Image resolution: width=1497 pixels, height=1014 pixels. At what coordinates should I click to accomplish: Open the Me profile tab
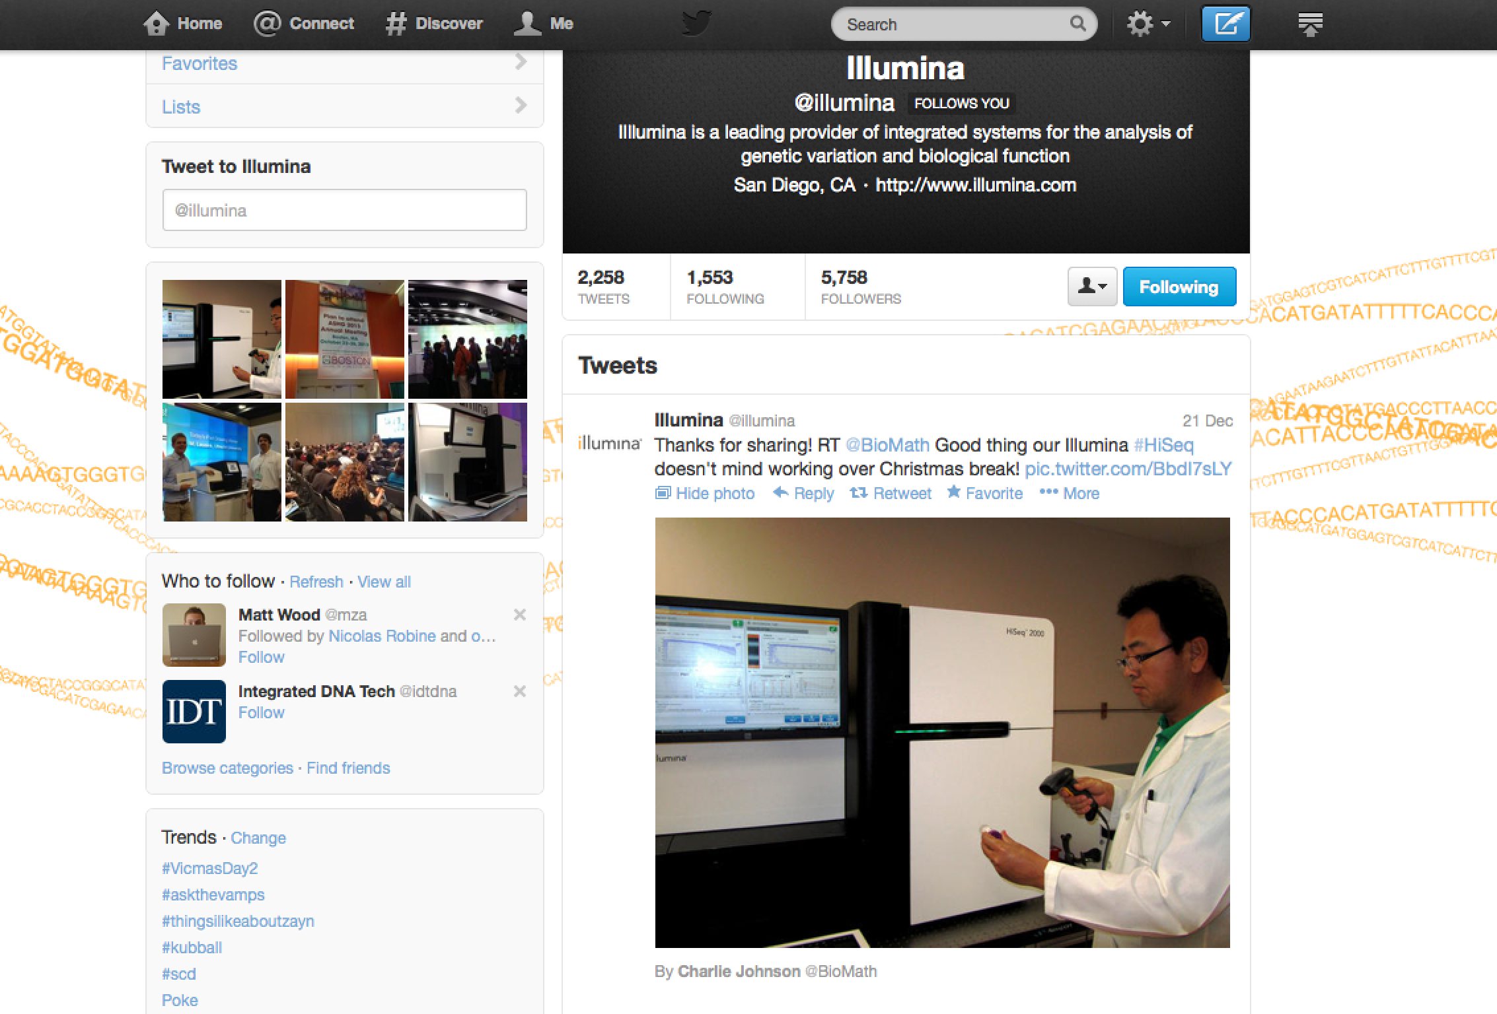(x=544, y=24)
